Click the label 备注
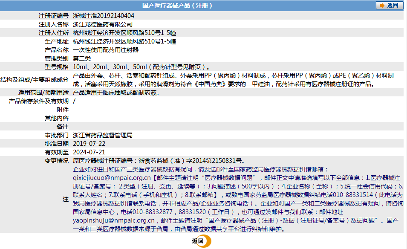The width and height of the screenshot is (407, 249). pyautogui.click(x=63, y=127)
